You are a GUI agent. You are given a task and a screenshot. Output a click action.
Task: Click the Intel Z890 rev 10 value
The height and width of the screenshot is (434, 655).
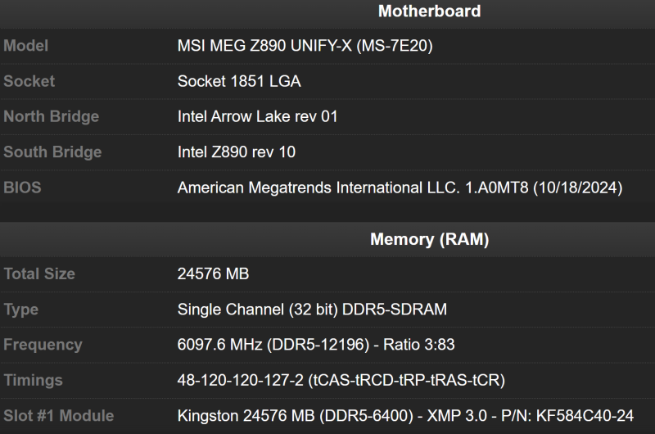click(x=237, y=151)
